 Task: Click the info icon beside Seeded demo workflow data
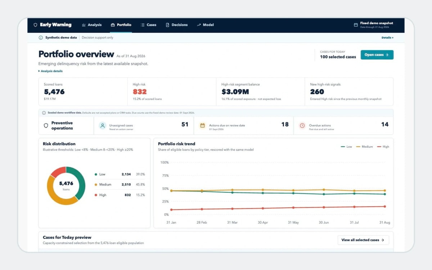[x=44, y=113]
